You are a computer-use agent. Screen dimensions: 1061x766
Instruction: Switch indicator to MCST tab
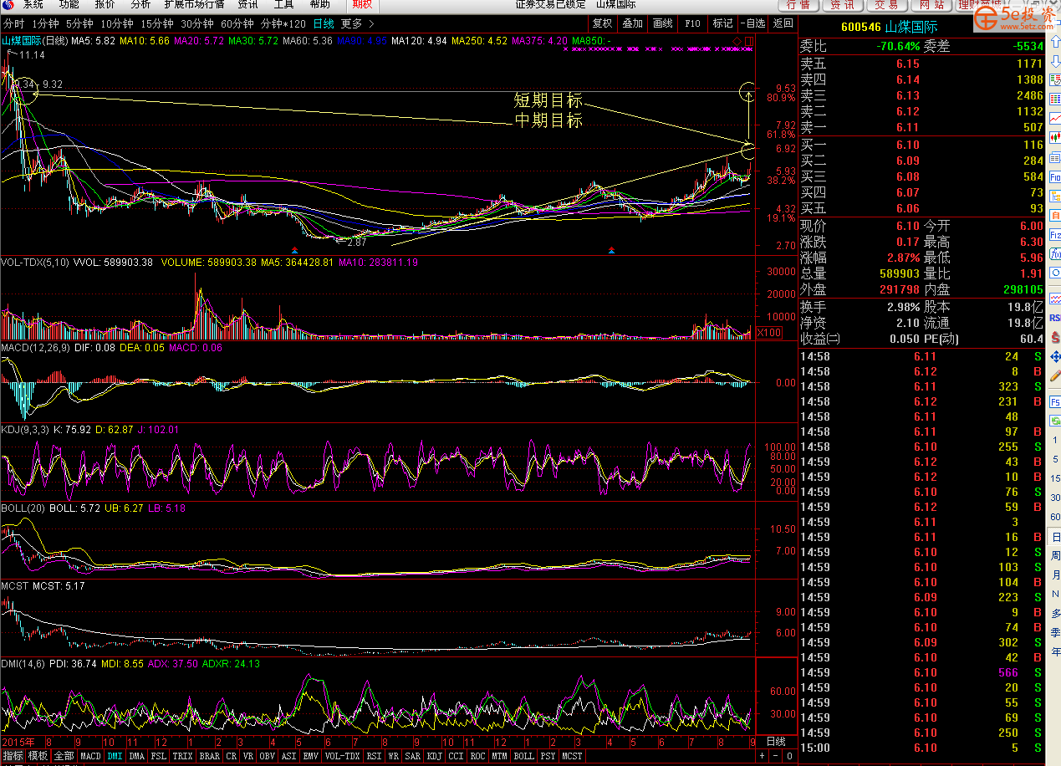[x=572, y=756]
